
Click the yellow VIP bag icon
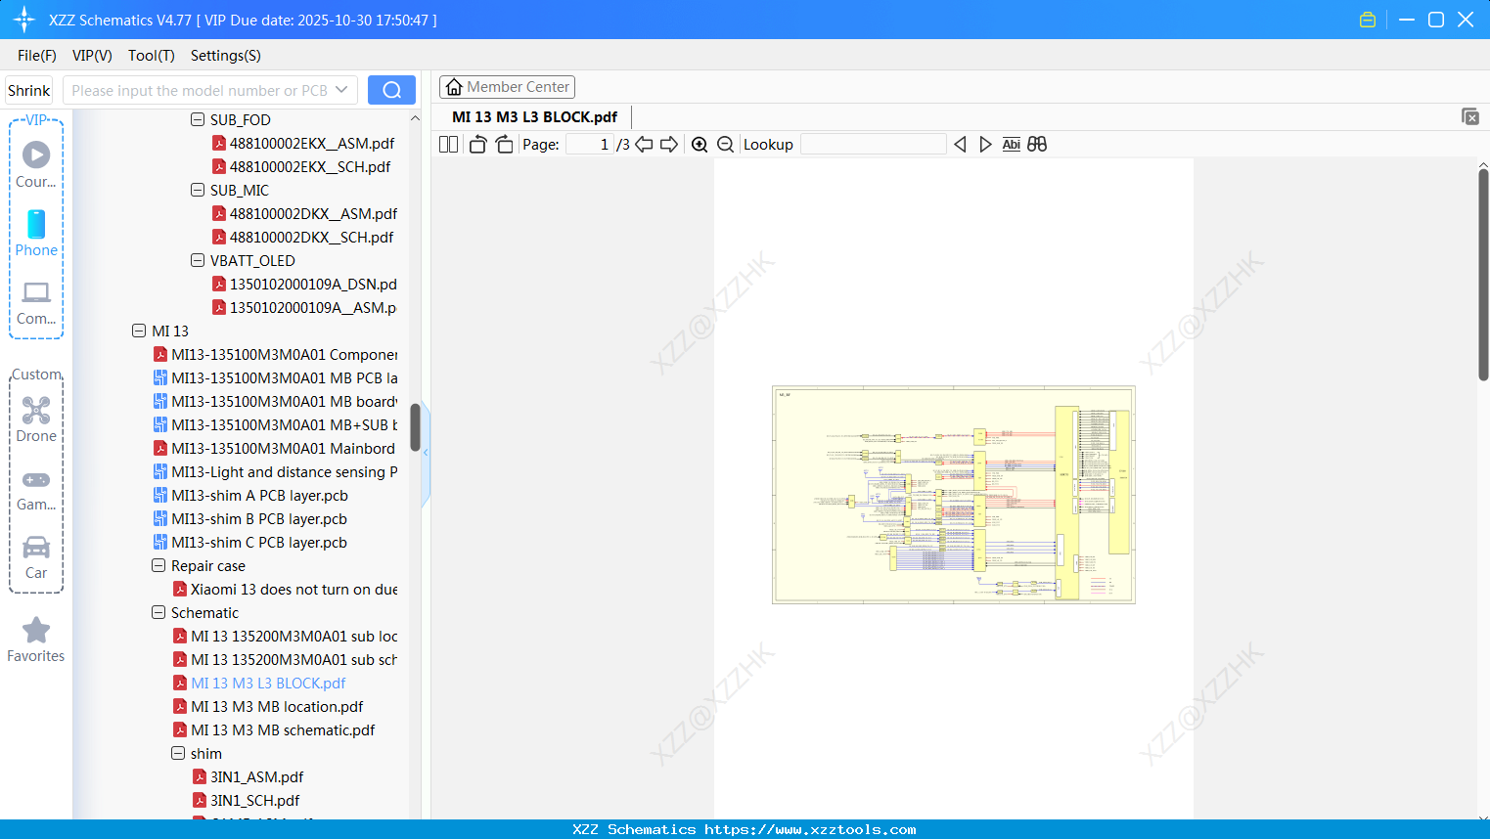click(1368, 20)
